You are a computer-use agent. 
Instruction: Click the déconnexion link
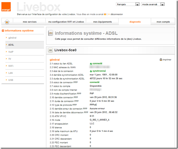(117, 14)
